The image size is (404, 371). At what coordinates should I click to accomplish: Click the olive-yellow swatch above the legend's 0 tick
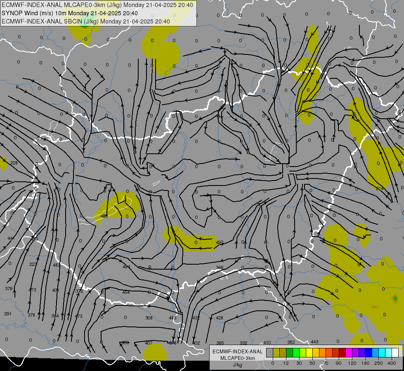tap(276, 352)
